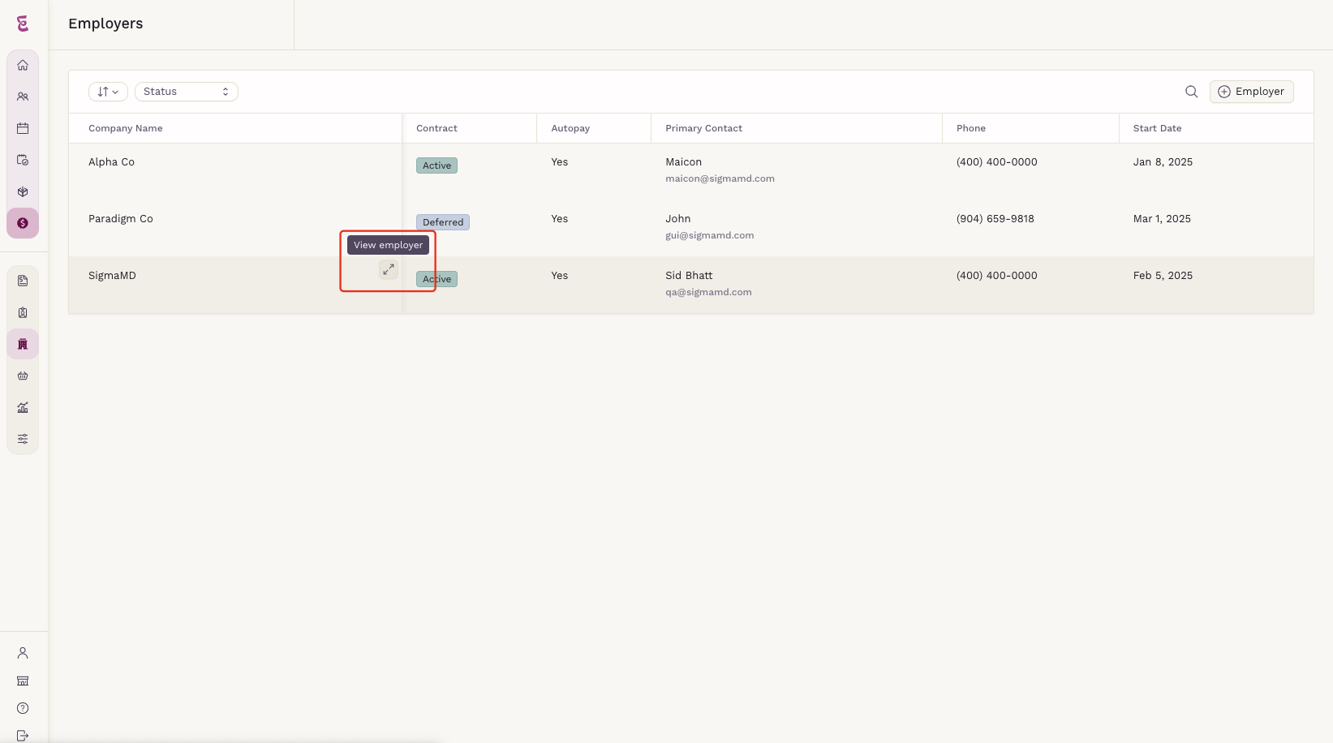Open the calendar-with-checkmark icon in sidebar

[23, 160]
